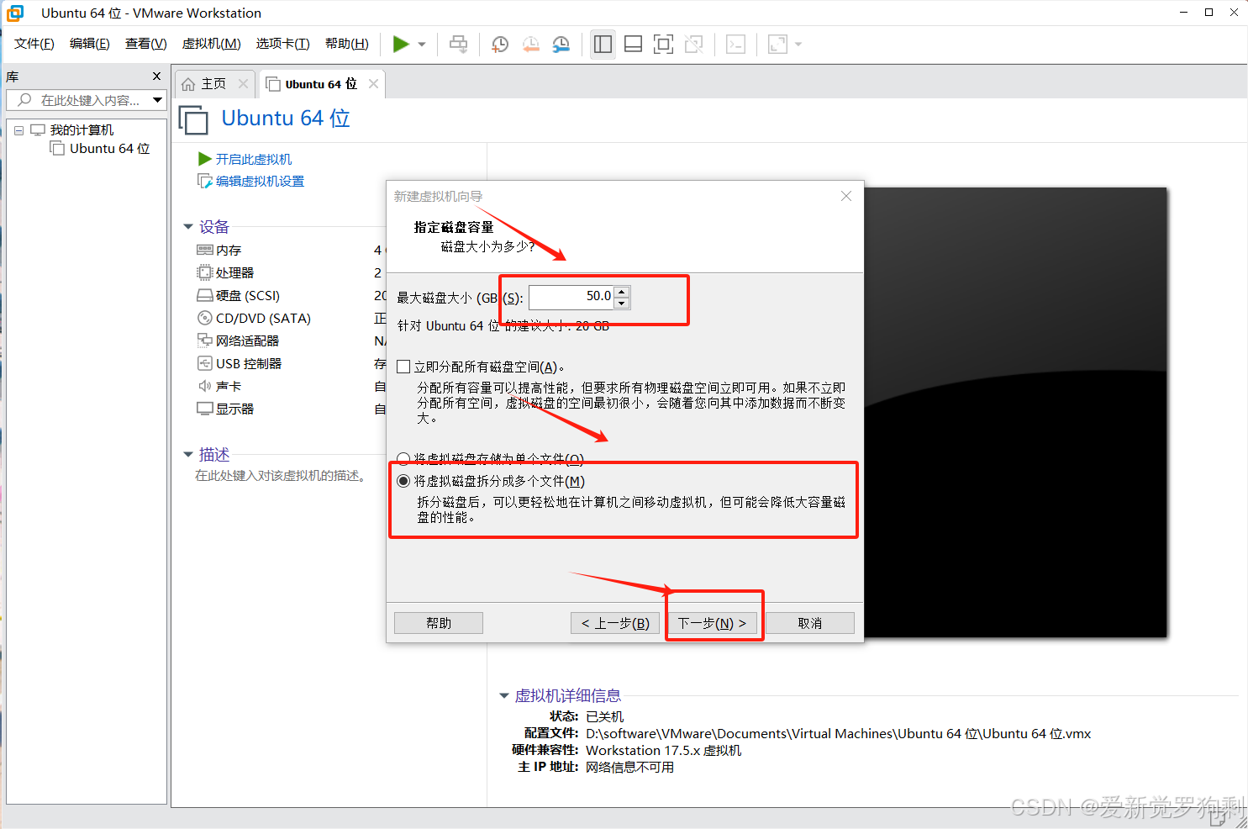Image resolution: width=1248 pixels, height=829 pixels.
Task: Toggle the thumbnail bar view icon
Action: (634, 44)
